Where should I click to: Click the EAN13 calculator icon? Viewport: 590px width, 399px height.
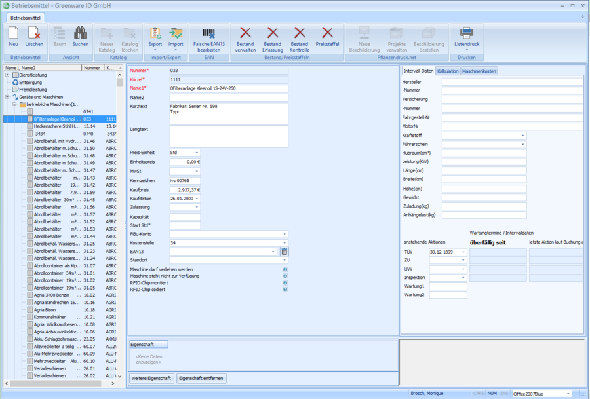285,252
